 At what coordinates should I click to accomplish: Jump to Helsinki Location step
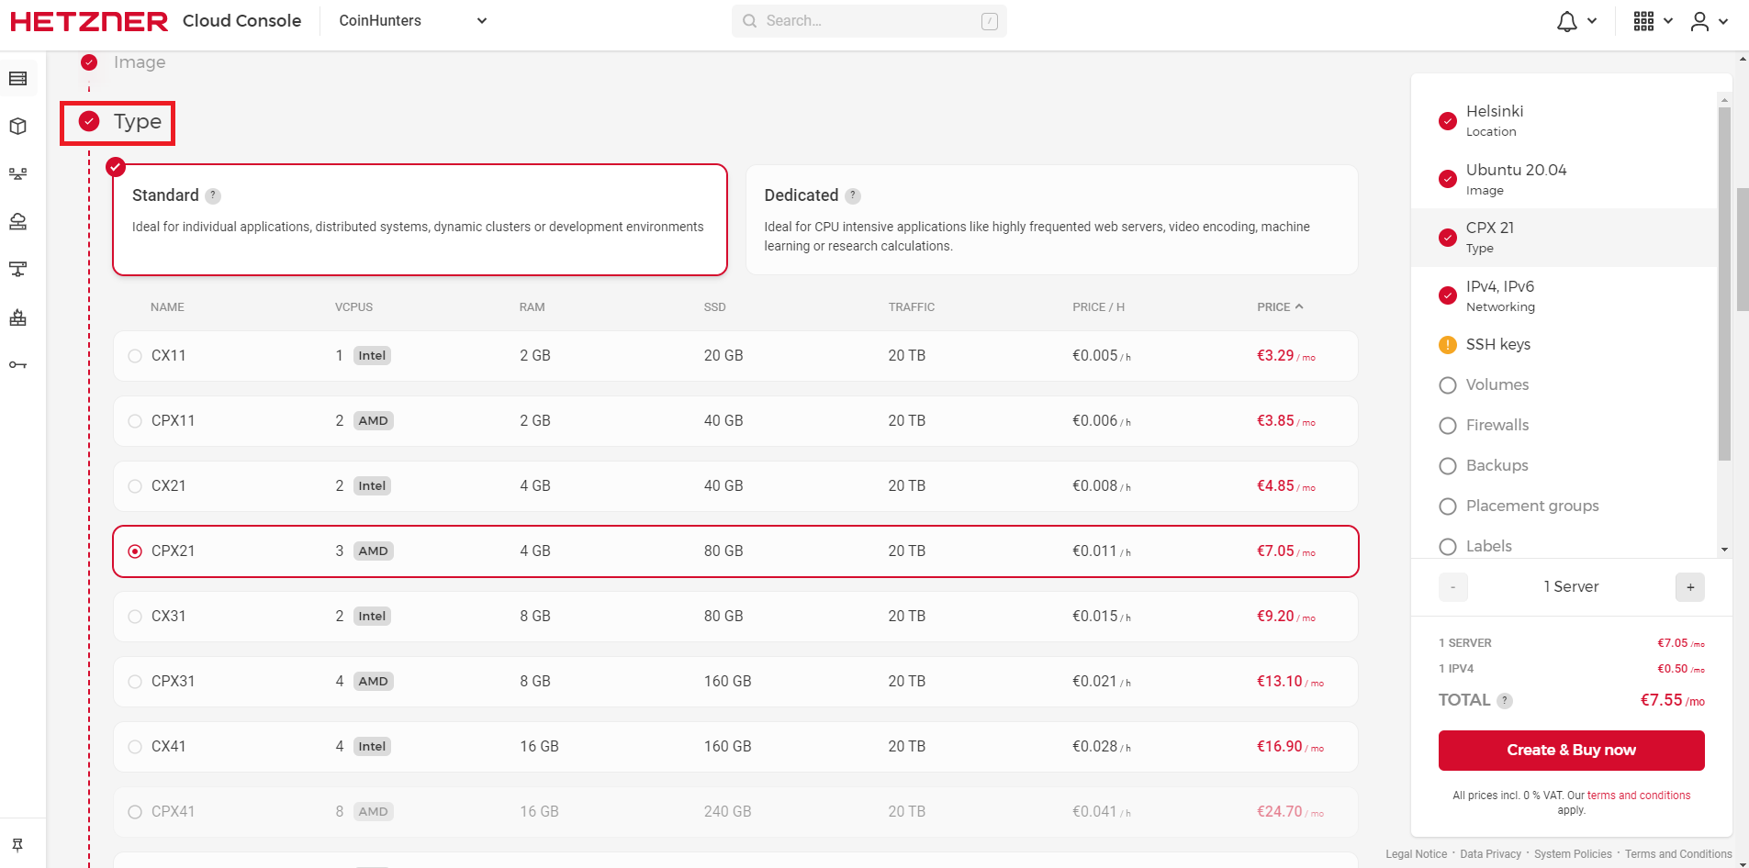click(x=1564, y=120)
